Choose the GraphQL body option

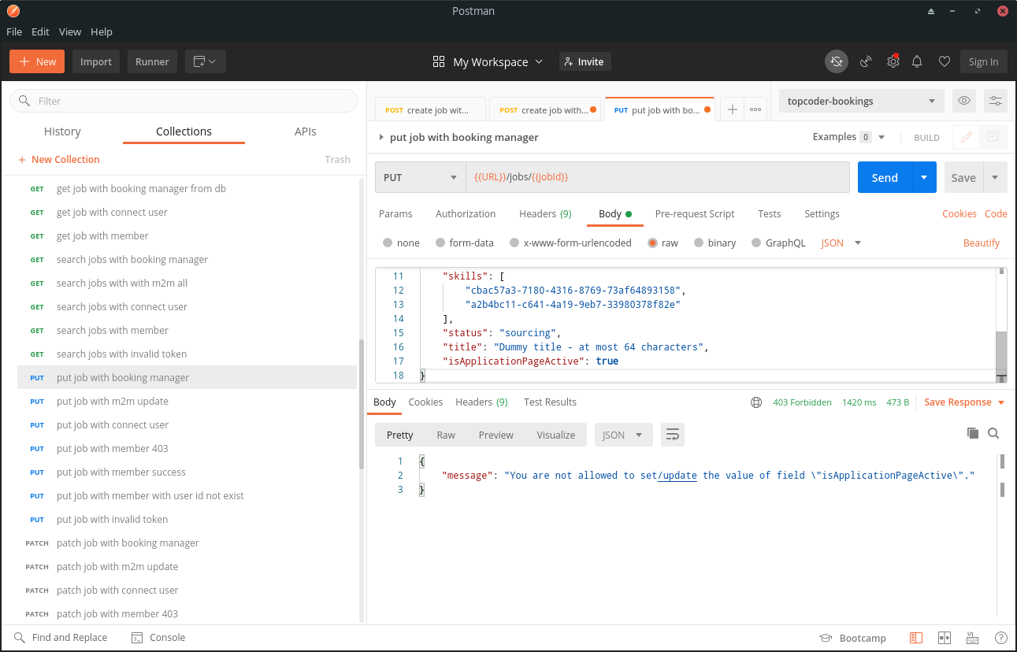click(756, 243)
